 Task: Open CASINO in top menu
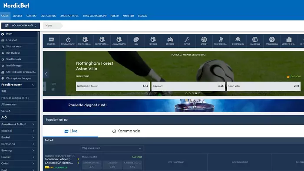pos(31,16)
